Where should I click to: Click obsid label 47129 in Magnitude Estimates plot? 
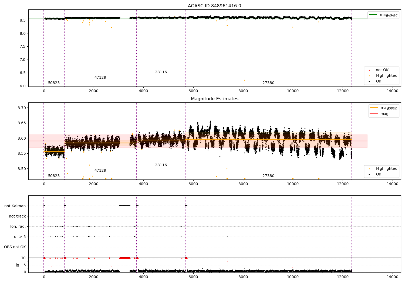point(100,171)
